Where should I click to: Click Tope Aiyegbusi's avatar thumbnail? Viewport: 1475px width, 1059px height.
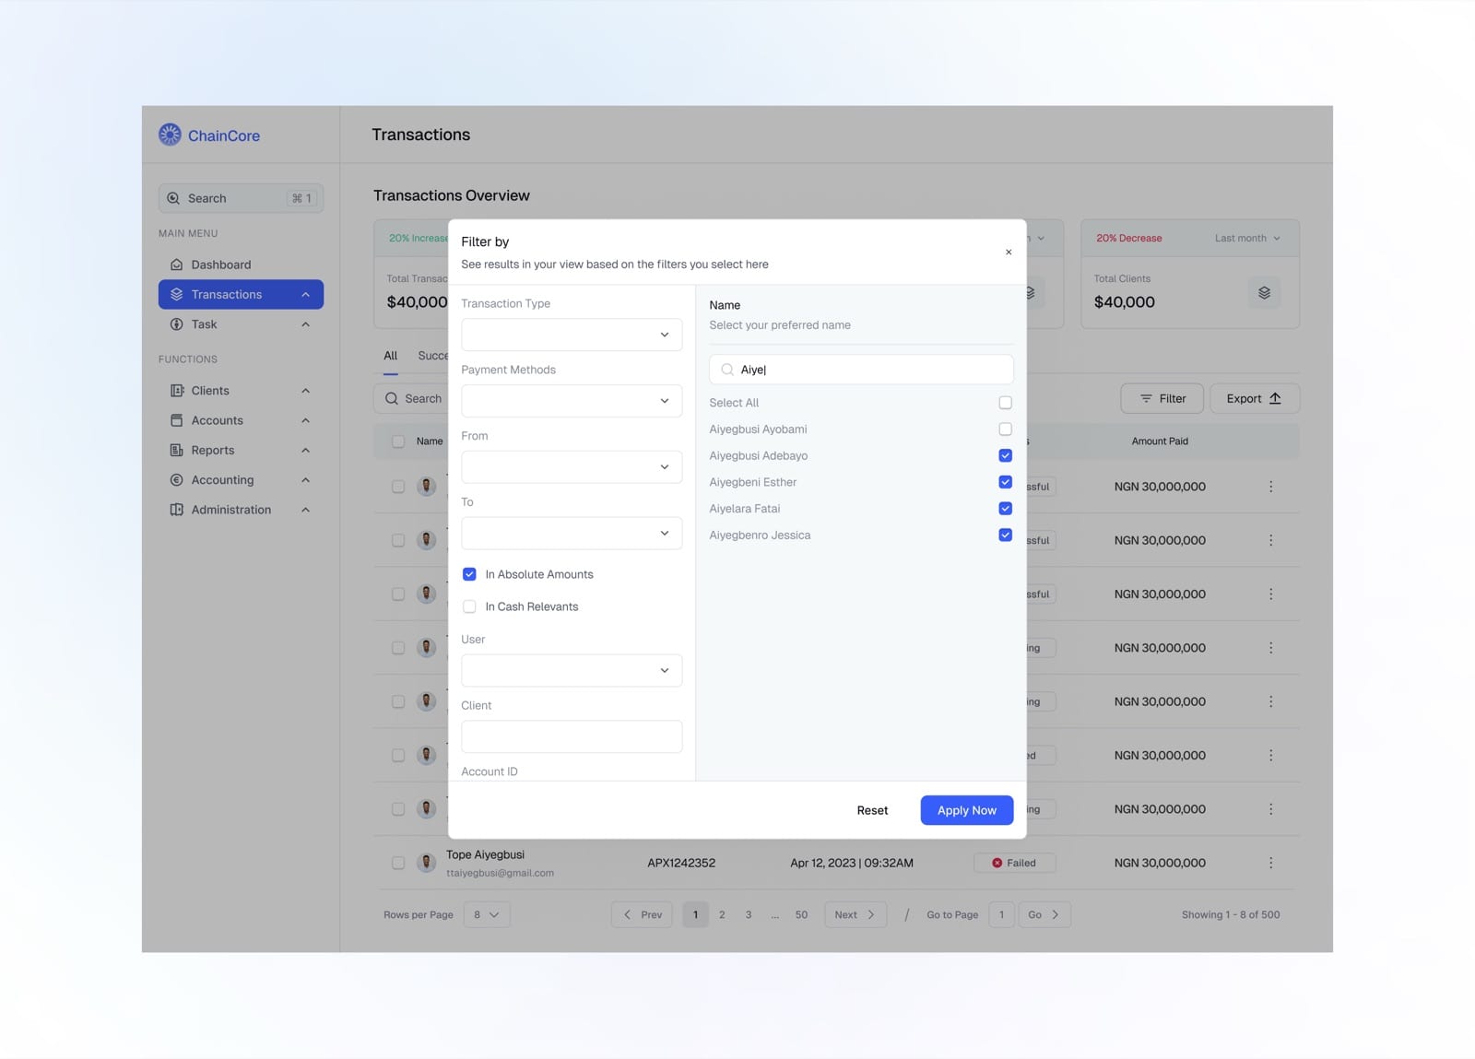point(426,863)
